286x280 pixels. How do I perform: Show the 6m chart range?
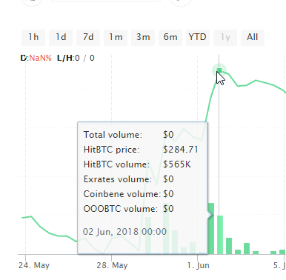click(170, 38)
